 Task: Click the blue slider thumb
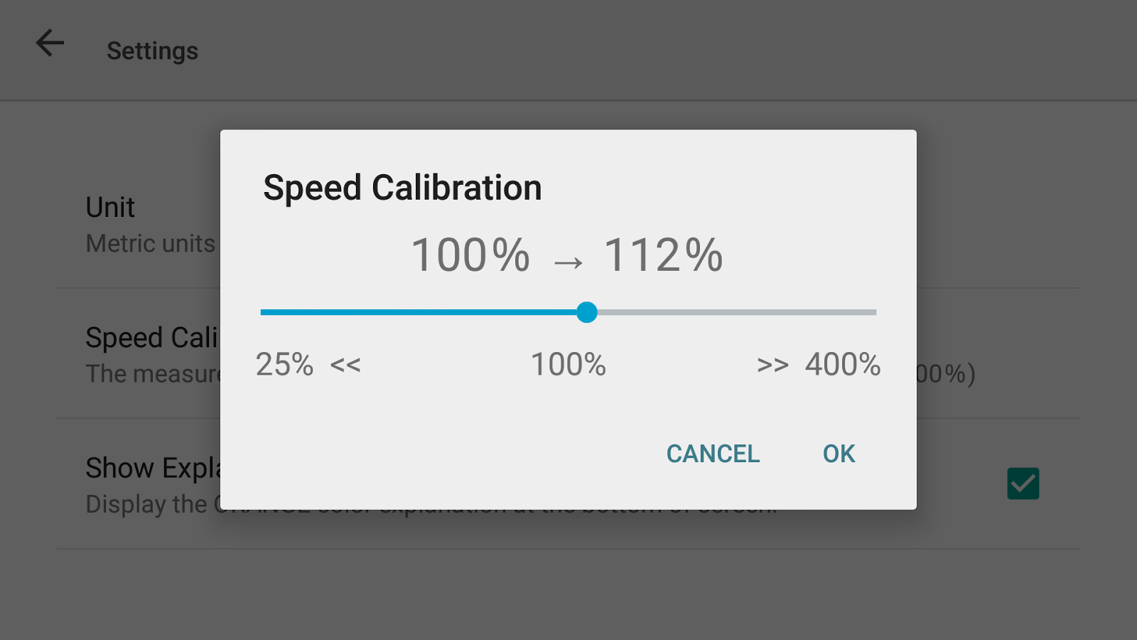pyautogui.click(x=587, y=312)
